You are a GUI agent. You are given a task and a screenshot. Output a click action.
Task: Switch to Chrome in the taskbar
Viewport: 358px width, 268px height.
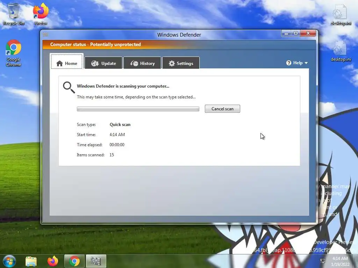click(x=74, y=261)
